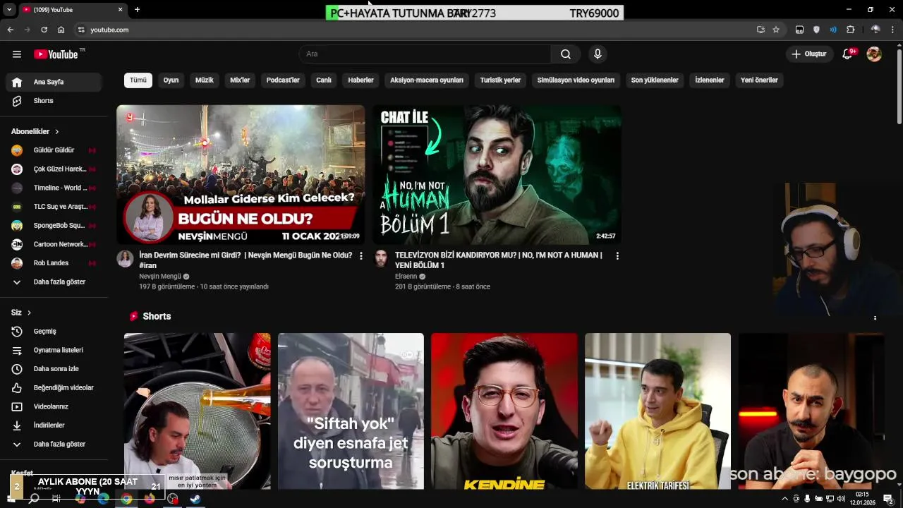Open the volume control in system tray

point(842,499)
